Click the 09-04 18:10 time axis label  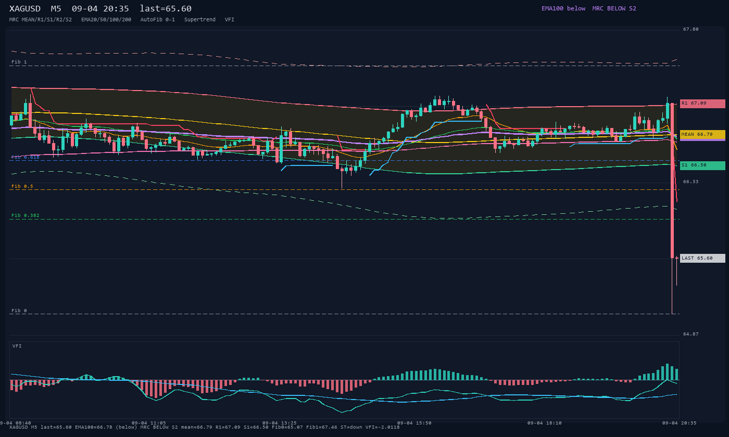coord(545,423)
